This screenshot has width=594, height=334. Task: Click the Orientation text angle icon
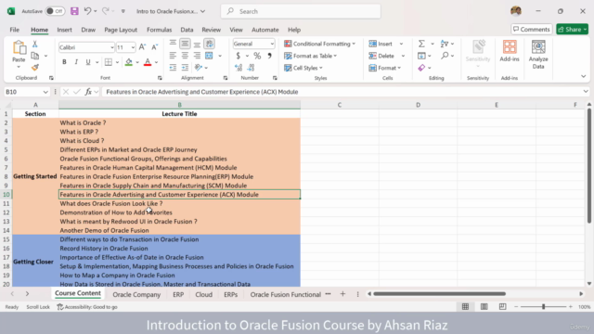pyautogui.click(x=198, y=68)
